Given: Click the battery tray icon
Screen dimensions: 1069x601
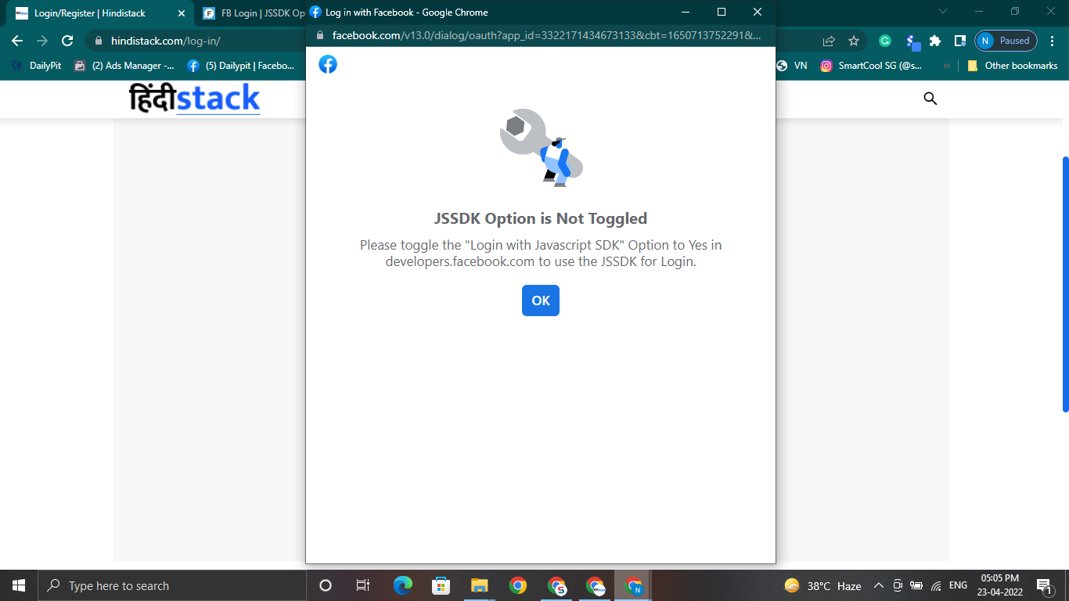Looking at the screenshot, I should click(x=916, y=585).
